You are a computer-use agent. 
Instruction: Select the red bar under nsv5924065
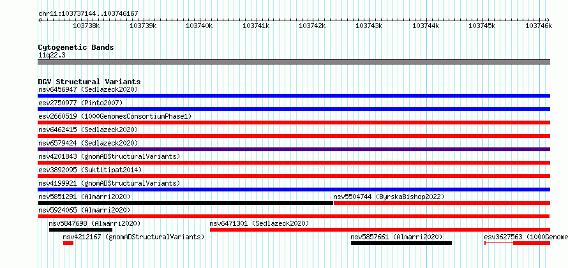tap(294, 216)
